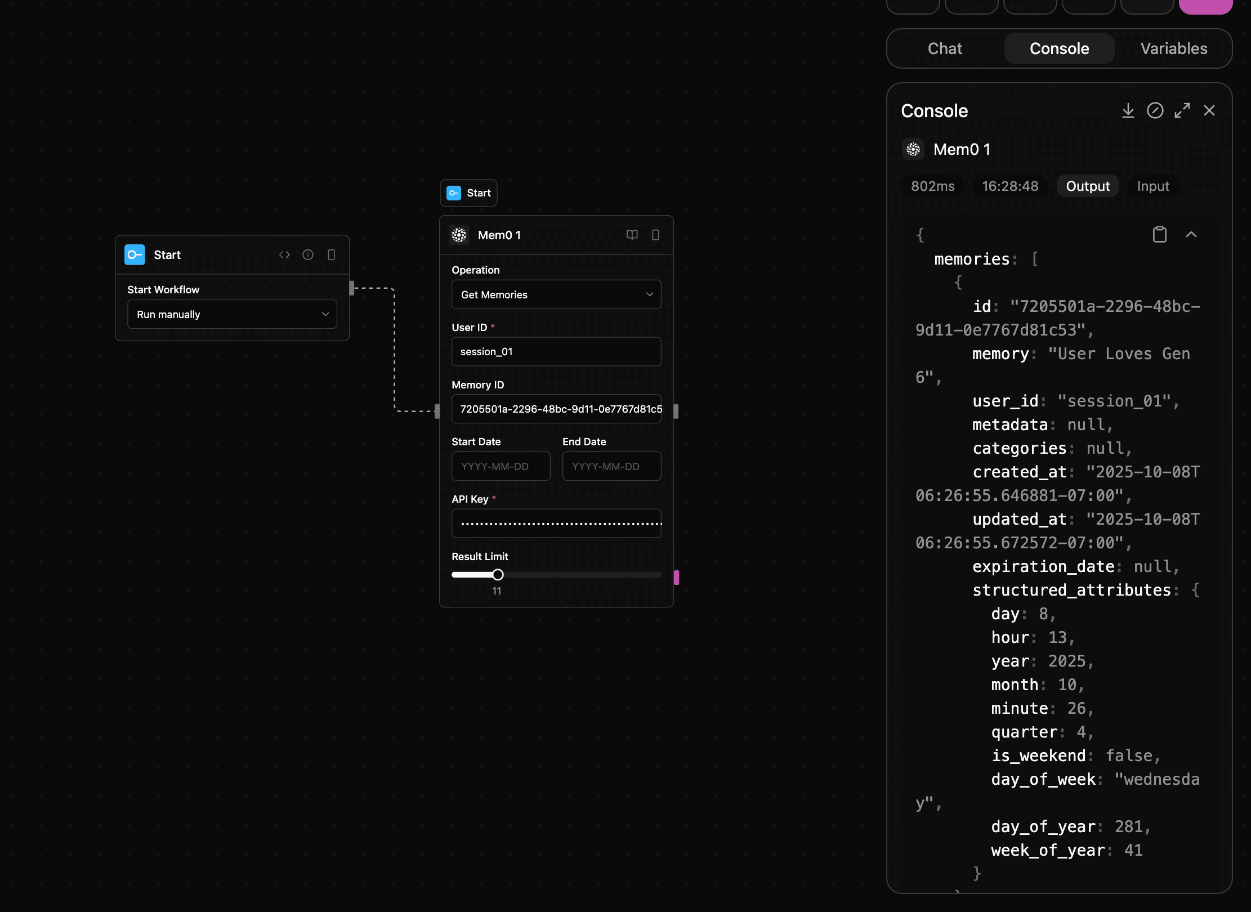Collapse the output with the chevron up
The height and width of the screenshot is (912, 1251).
tap(1191, 235)
